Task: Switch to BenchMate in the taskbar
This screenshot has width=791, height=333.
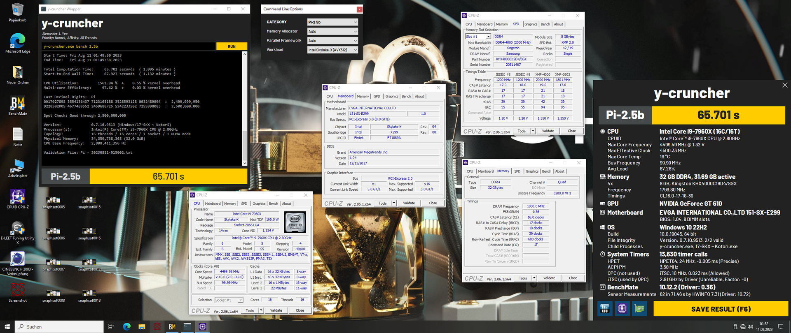Action: [x=172, y=327]
